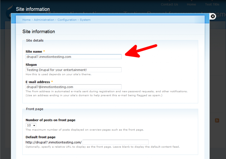Click the 'E-mail address' label
The width and height of the screenshot is (226, 159).
pos(38,82)
